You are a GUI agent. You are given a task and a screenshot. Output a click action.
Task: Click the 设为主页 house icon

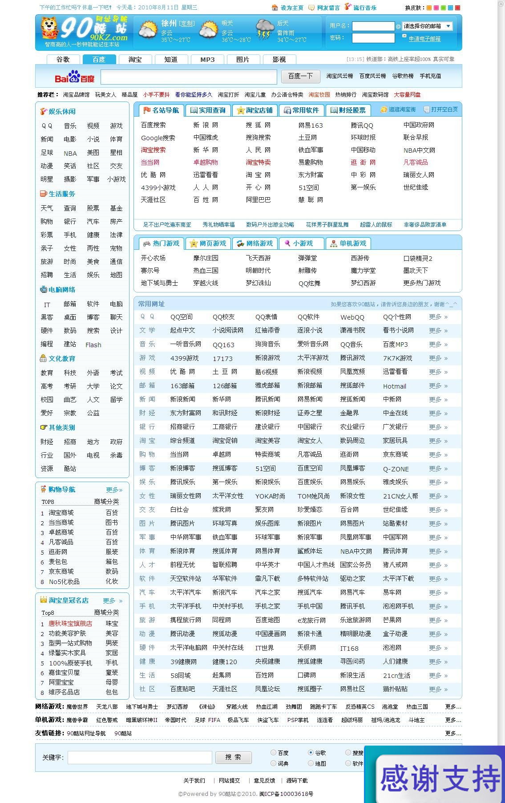click(275, 8)
